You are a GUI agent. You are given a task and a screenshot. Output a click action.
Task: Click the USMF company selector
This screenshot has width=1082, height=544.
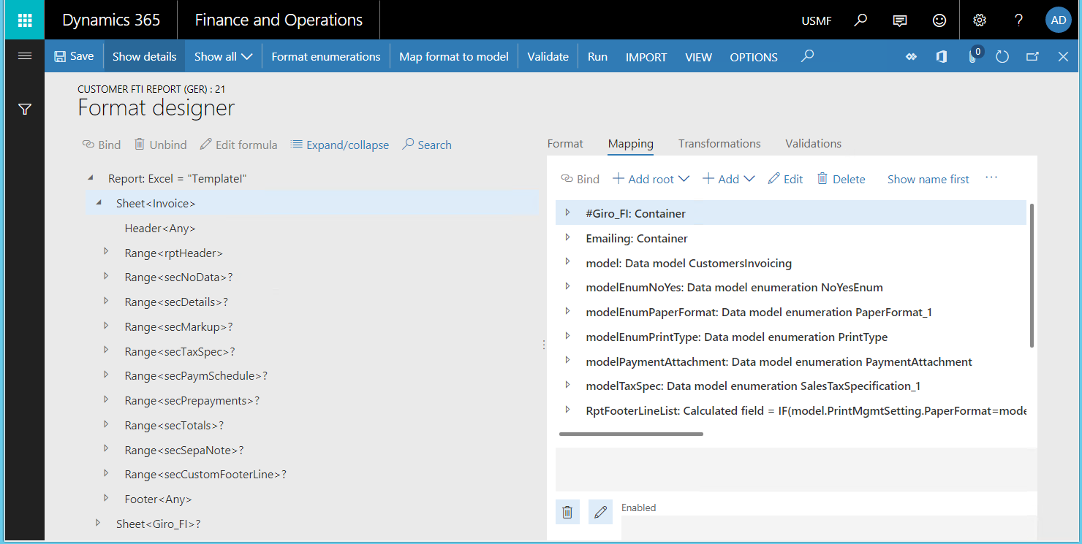tap(817, 21)
